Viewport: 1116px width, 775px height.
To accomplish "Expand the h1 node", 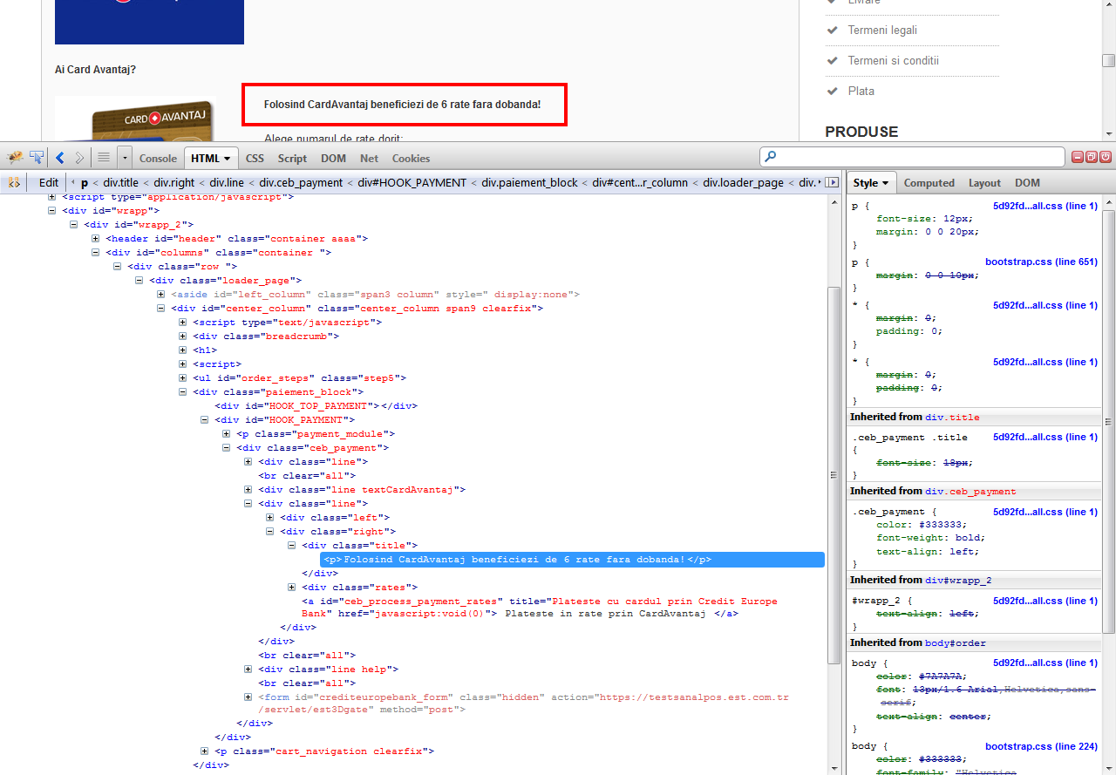I will [x=183, y=350].
